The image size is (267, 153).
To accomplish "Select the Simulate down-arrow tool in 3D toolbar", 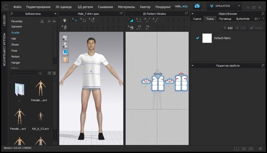I will [x=65, y=20].
